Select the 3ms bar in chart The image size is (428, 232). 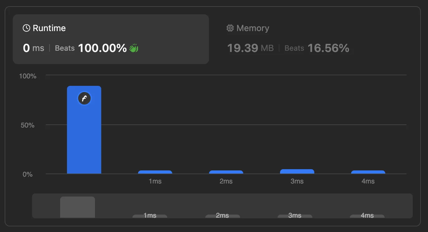[297, 171]
